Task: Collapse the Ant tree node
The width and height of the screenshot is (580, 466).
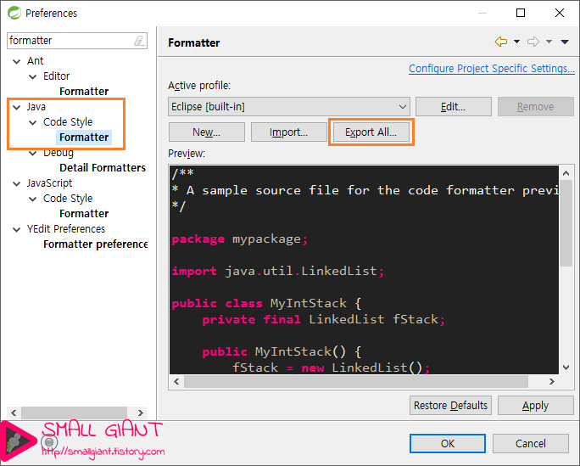Action: click(x=17, y=61)
